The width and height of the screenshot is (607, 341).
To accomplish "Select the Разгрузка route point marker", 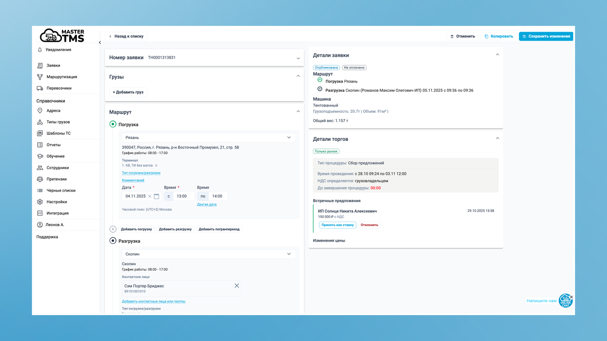I will (113, 241).
